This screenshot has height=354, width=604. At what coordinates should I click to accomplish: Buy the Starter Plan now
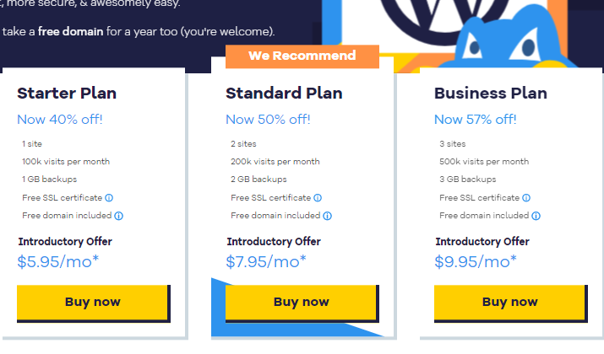coord(94,303)
